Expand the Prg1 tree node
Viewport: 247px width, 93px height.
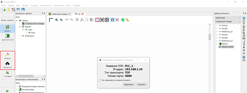point(26,33)
